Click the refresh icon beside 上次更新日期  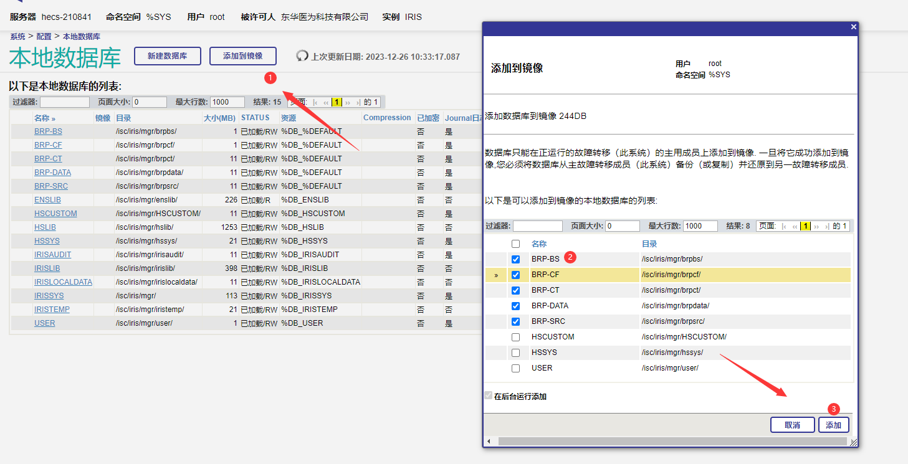[x=302, y=56]
